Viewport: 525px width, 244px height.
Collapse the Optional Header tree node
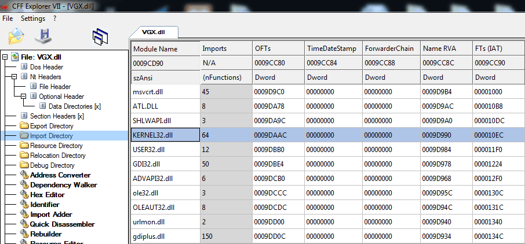23,96
